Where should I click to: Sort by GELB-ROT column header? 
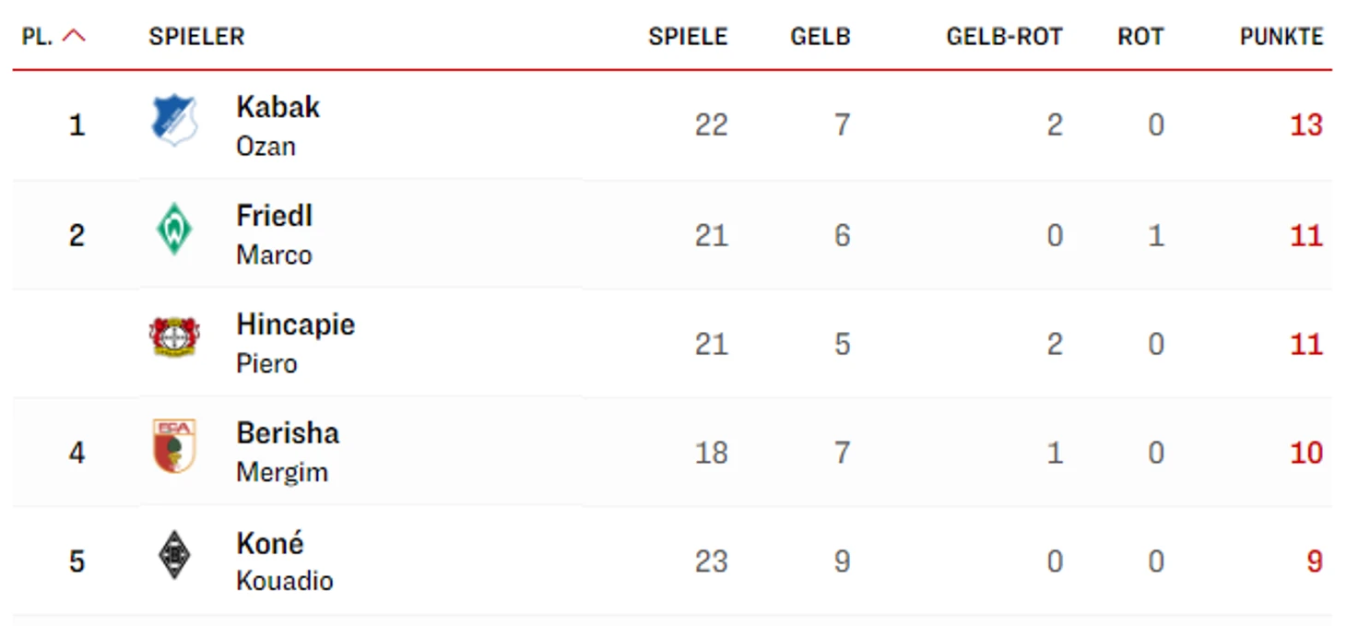tap(1004, 37)
